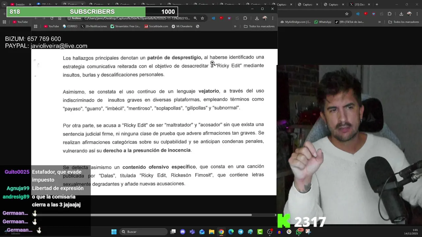Open the MyAirBridge.com bookmark
Image resolution: width=422 pixels, height=237 pixels.
coord(295,22)
